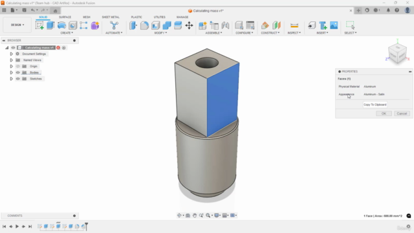414x233 pixels.
Task: Open the Help question mark icon
Action: tap(397, 10)
